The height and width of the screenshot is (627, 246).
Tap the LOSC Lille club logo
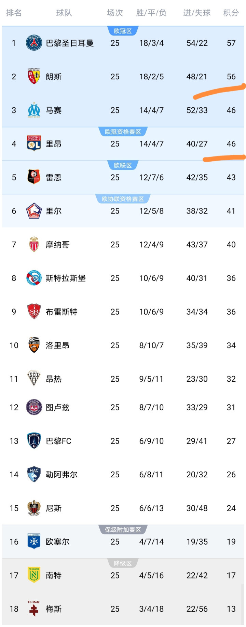34,211
